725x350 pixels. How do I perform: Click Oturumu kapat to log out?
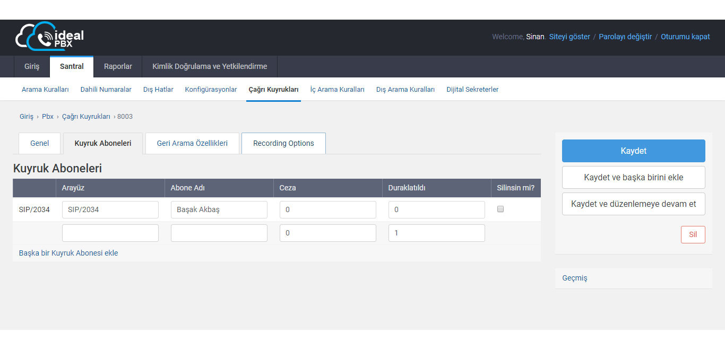click(x=685, y=37)
